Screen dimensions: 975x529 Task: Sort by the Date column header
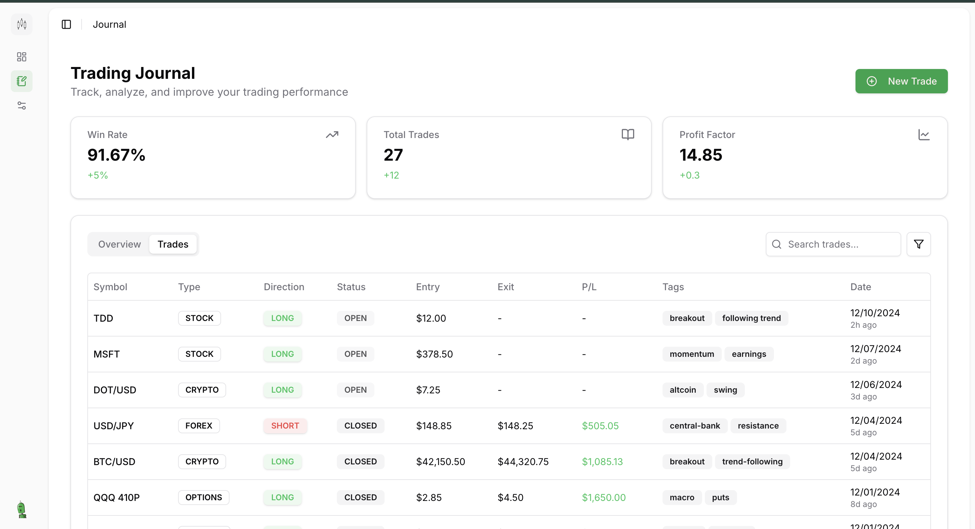[861, 287]
